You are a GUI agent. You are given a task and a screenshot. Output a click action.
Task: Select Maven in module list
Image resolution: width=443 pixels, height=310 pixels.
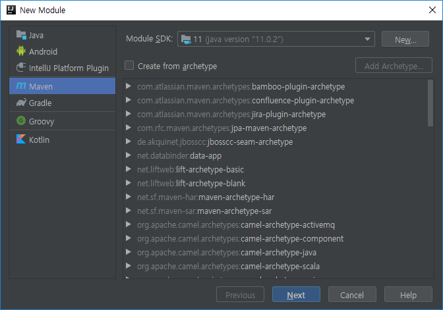(x=62, y=86)
